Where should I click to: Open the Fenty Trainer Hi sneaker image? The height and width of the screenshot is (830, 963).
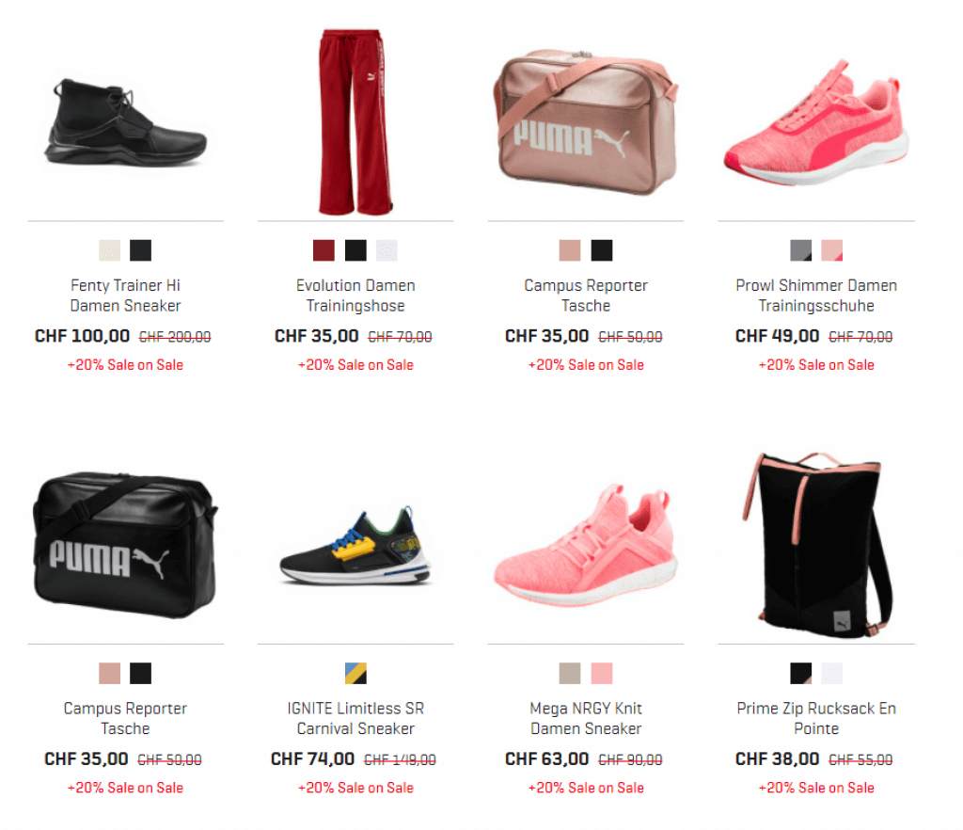point(125,123)
